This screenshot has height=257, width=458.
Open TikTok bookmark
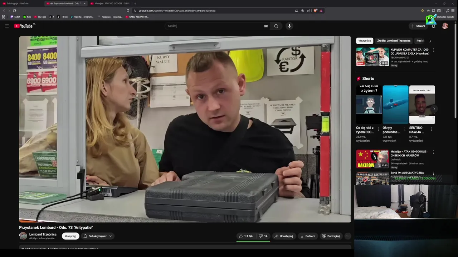[63, 17]
